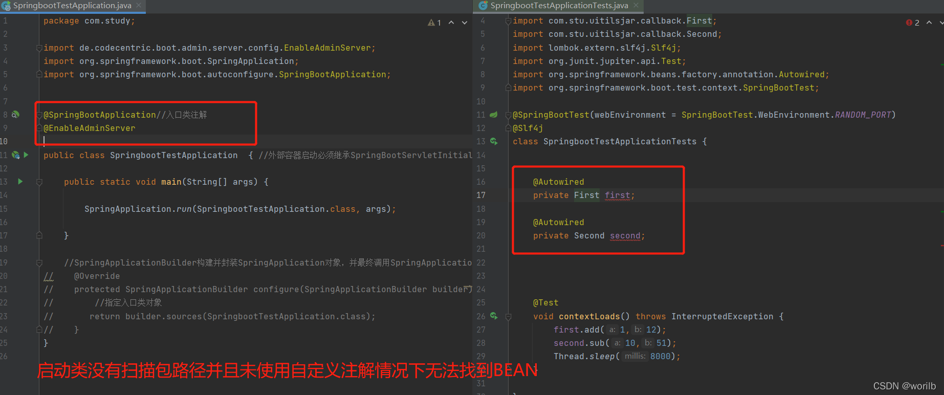Image resolution: width=944 pixels, height=395 pixels.
Task: Run contextLoads test via gutter icon
Action: pos(494,316)
